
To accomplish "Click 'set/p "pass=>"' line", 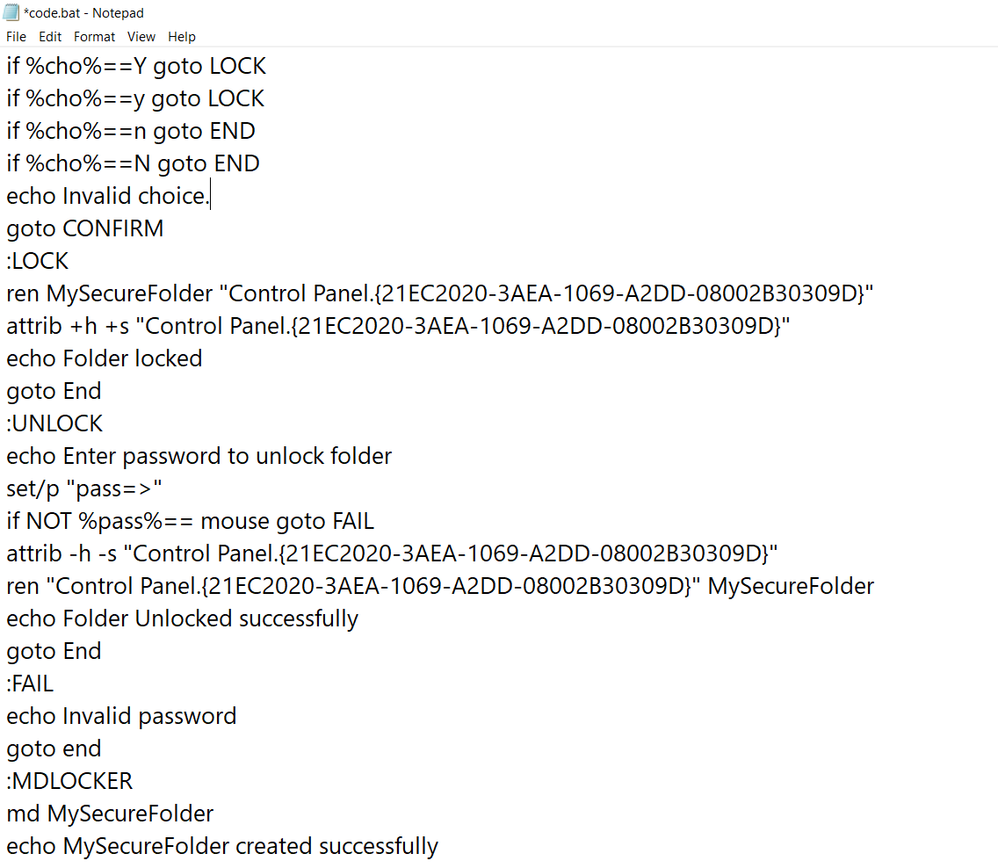I will (84, 488).
